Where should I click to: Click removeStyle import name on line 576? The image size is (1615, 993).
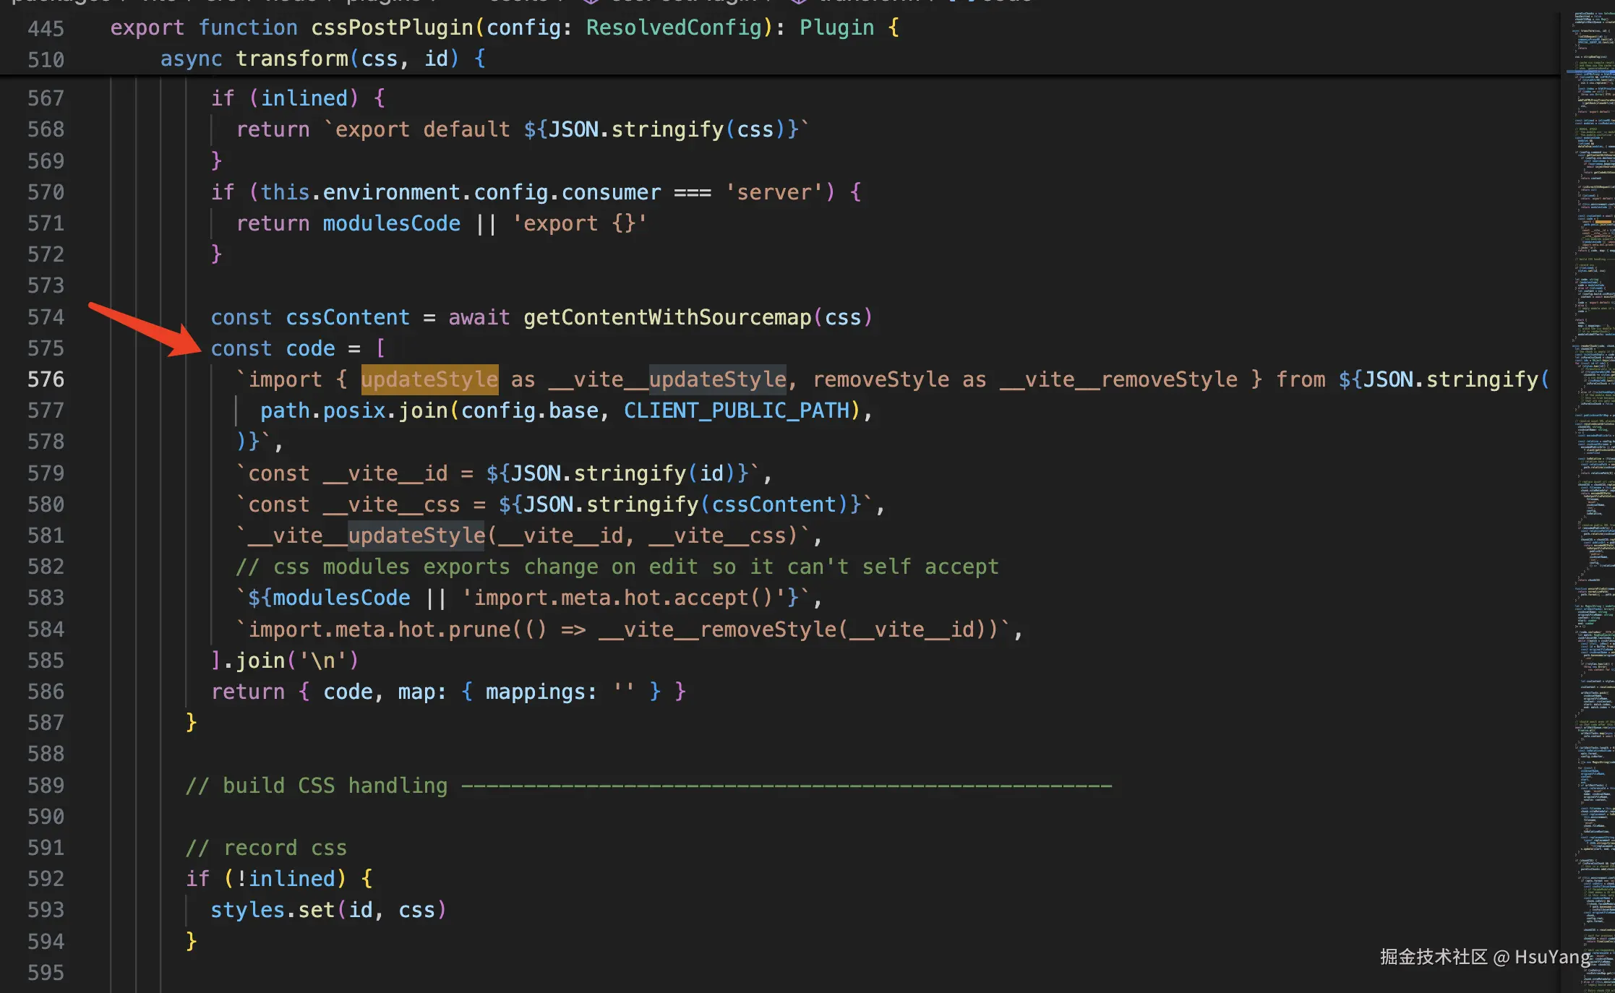coord(881,379)
